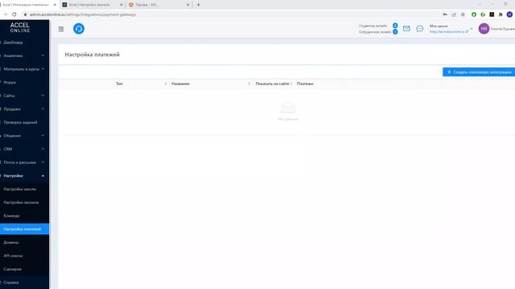The image size is (515, 289).
Task: Click the staff online counter badge
Action: pos(395,32)
